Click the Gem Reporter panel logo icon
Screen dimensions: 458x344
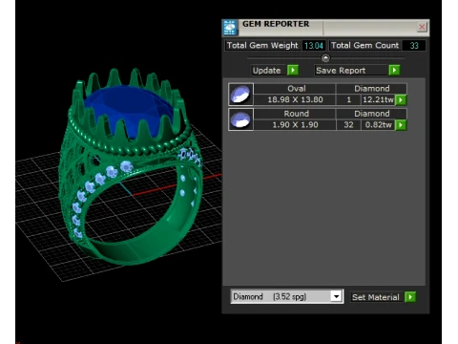(x=230, y=28)
